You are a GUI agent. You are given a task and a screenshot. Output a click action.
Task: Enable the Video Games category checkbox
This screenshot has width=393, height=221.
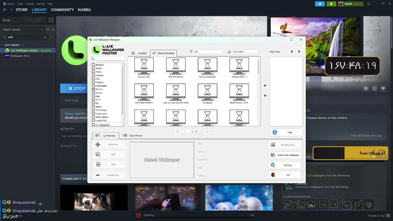[94, 117]
